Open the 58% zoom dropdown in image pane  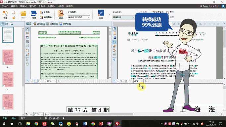pyautogui.click(x=55, y=81)
